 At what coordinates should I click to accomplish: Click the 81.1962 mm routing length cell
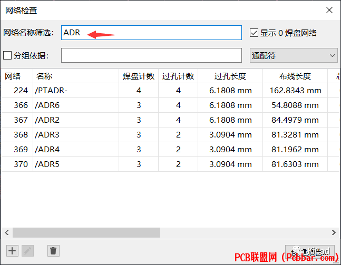[295, 150]
